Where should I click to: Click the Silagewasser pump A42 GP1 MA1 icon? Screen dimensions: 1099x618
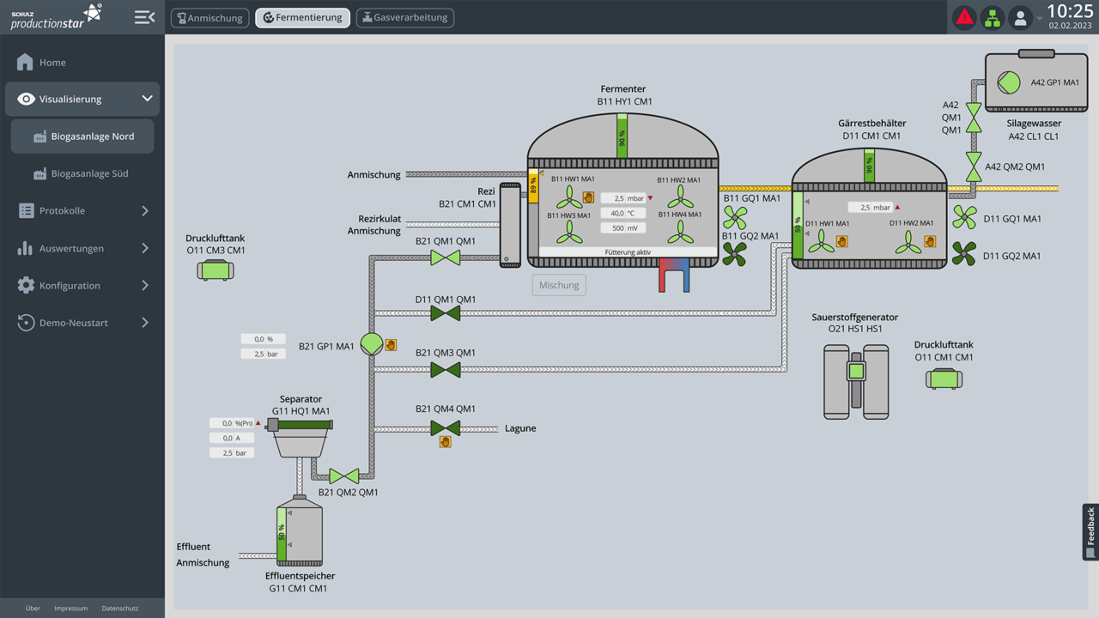coord(1009,82)
